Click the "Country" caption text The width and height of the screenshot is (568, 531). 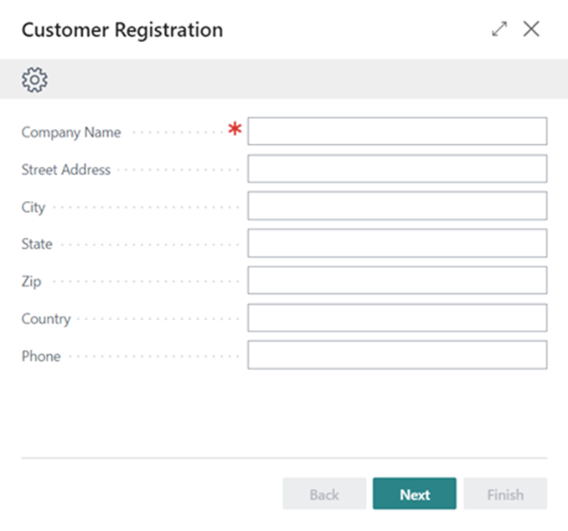(46, 319)
